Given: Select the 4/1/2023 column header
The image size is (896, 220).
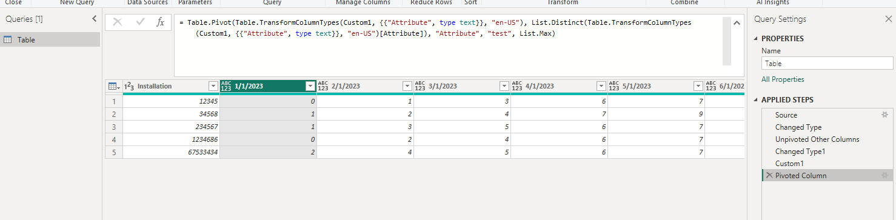Looking at the screenshot, I should tap(559, 86).
